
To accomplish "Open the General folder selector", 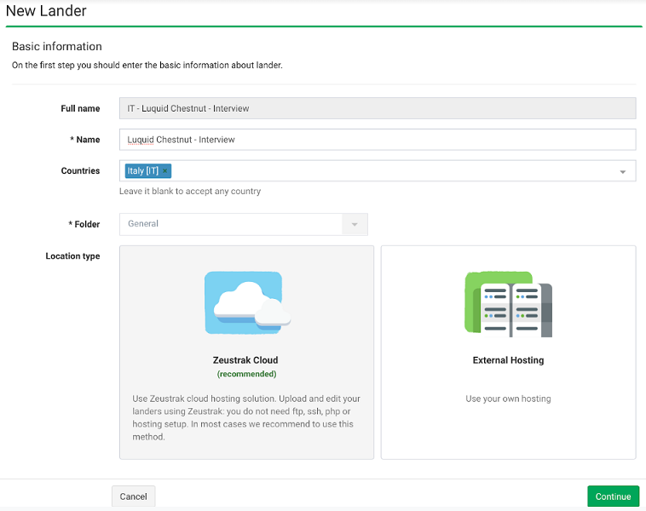I will (x=244, y=224).
